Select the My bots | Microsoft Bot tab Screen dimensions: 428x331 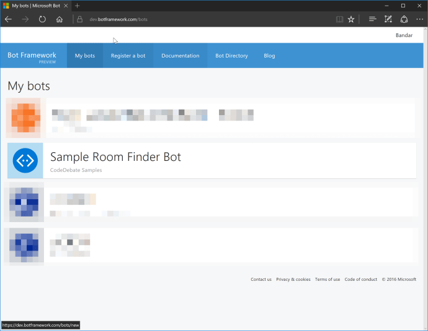click(x=35, y=6)
